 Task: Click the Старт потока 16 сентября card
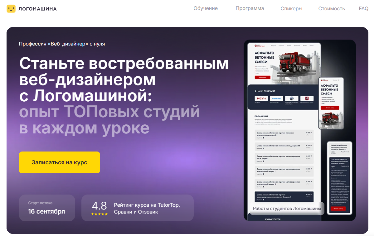click(x=47, y=208)
